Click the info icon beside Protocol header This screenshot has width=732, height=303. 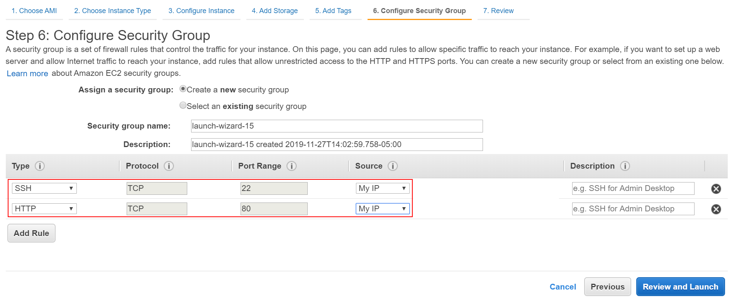[x=169, y=166]
